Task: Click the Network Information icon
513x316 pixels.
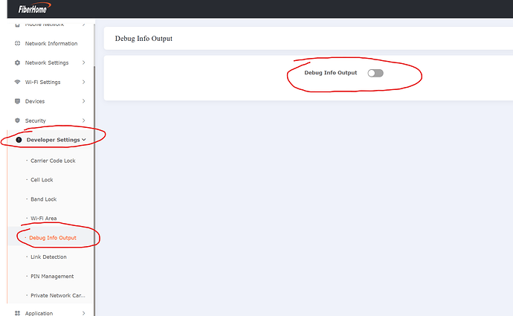Action: point(18,44)
